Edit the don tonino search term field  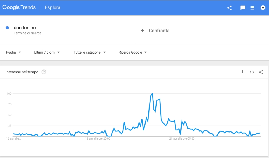pyautogui.click(x=67, y=30)
